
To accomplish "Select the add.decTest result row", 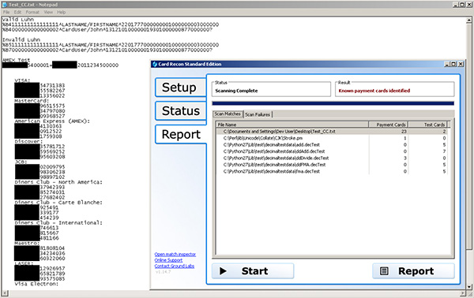I will pos(332,145).
